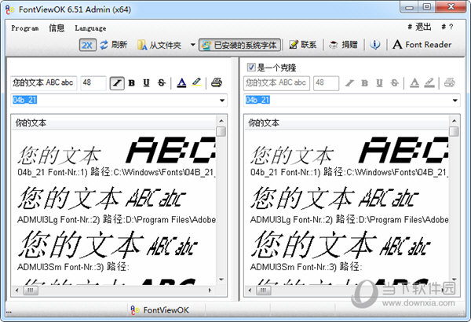Image resolution: width=471 pixels, height=322 pixels.
Task: Select 04b_21 font entry in left list
Action: click(x=116, y=157)
